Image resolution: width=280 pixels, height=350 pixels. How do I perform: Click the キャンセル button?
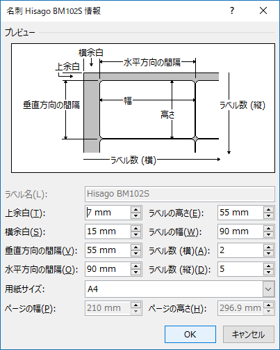pyautogui.click(x=249, y=334)
